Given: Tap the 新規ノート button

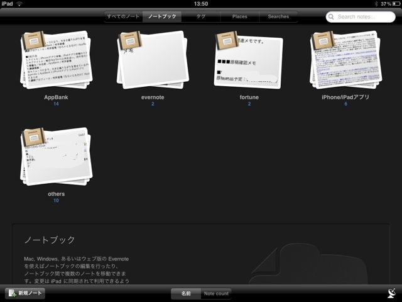Looking at the screenshot, I should [x=25, y=293].
